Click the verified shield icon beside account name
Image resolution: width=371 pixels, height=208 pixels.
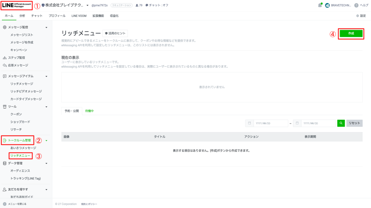(43, 5)
